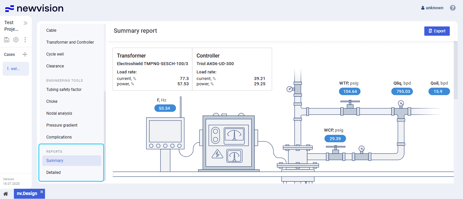Image resolution: width=463 pixels, height=199 pixels.
Task: Add a new case with plus icon
Action: pos(25,55)
